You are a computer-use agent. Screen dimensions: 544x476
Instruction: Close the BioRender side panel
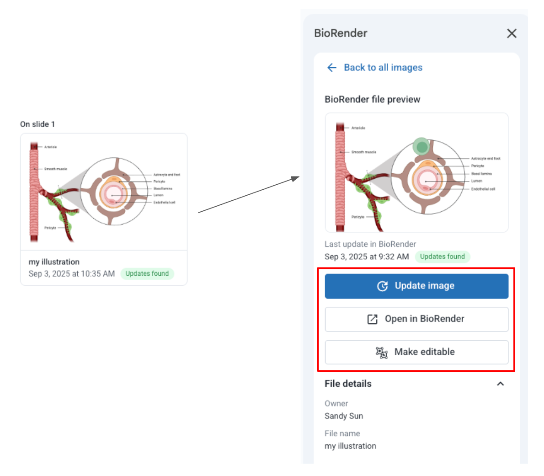[x=512, y=33]
